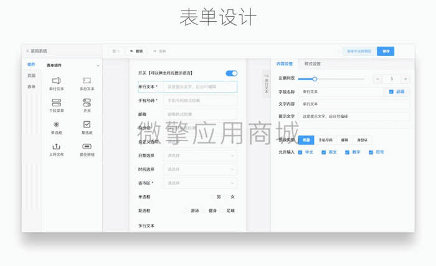Switch to the 表单 sidebar tab

coord(31,87)
